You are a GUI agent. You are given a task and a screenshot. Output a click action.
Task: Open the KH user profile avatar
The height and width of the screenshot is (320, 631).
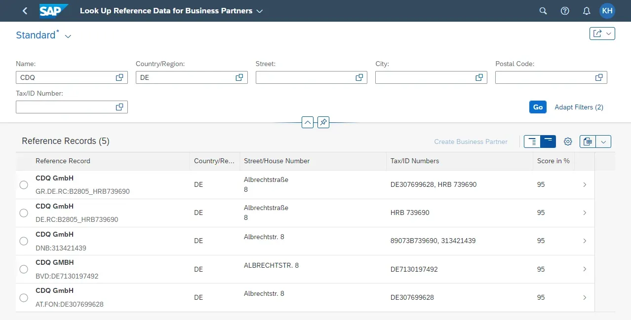[607, 11]
